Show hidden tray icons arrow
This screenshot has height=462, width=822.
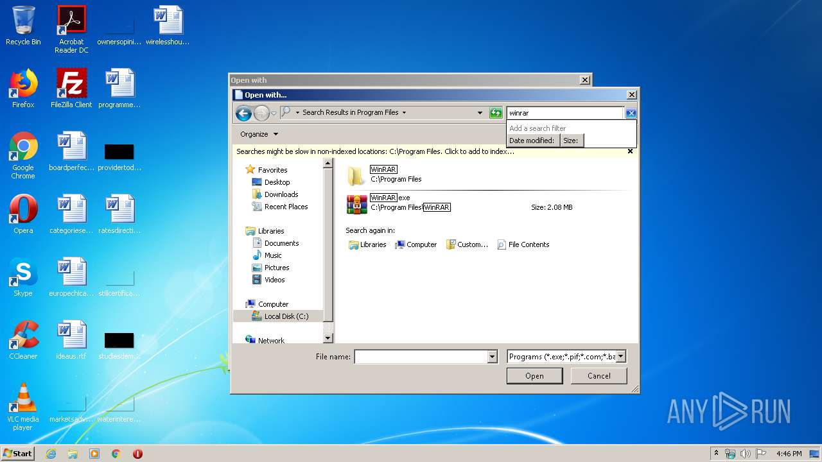pos(716,454)
